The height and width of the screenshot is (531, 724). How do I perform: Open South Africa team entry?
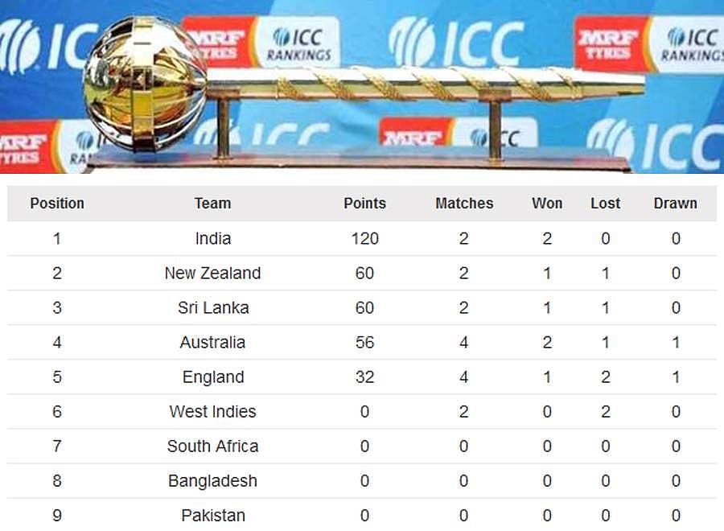point(213,447)
